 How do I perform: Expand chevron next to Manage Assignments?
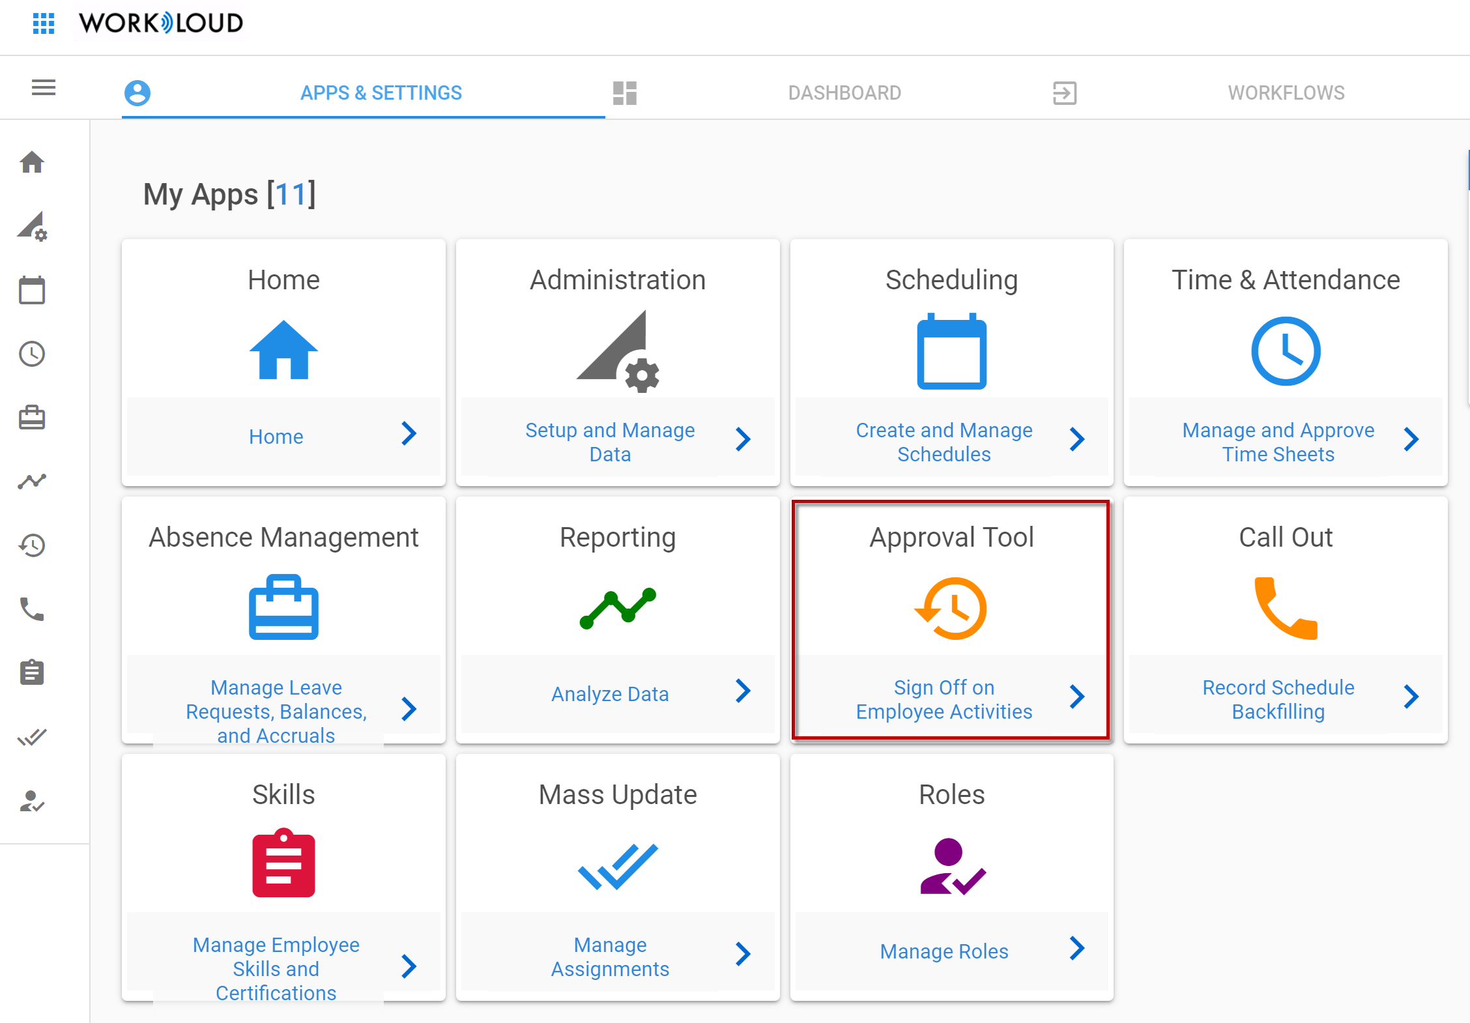[x=743, y=955]
